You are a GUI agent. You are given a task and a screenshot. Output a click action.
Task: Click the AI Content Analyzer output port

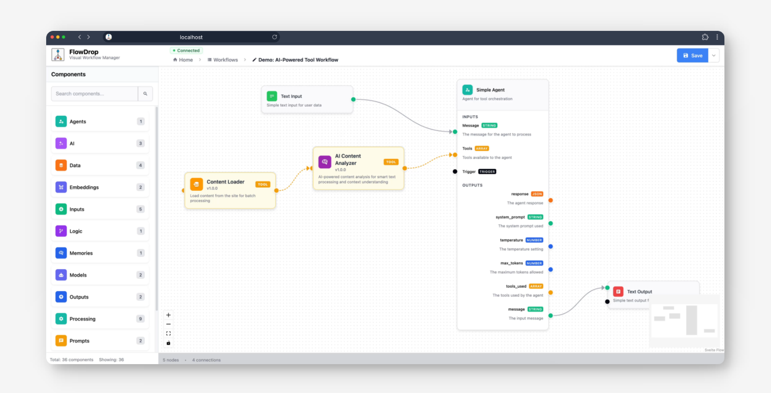click(x=404, y=168)
